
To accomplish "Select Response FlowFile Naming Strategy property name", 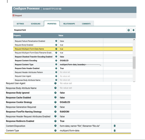I will pos(24,112).
